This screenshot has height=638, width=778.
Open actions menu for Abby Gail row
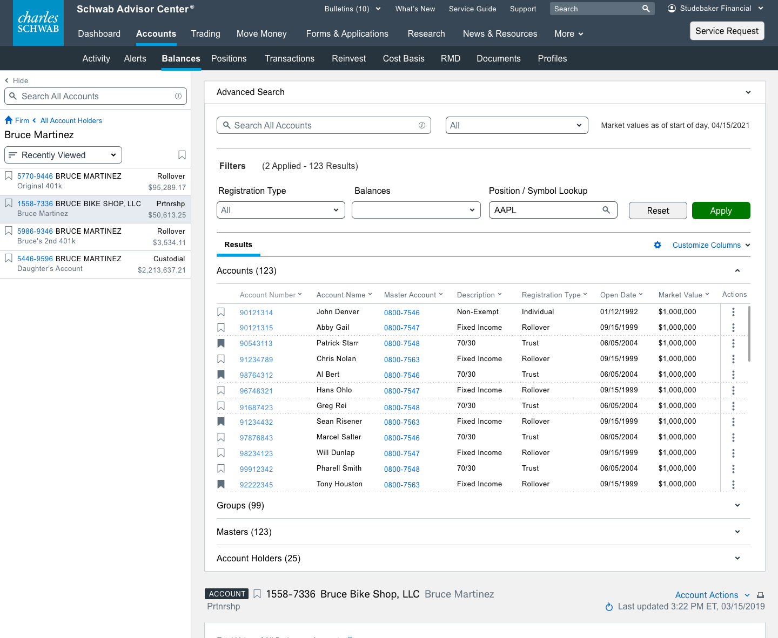point(733,328)
